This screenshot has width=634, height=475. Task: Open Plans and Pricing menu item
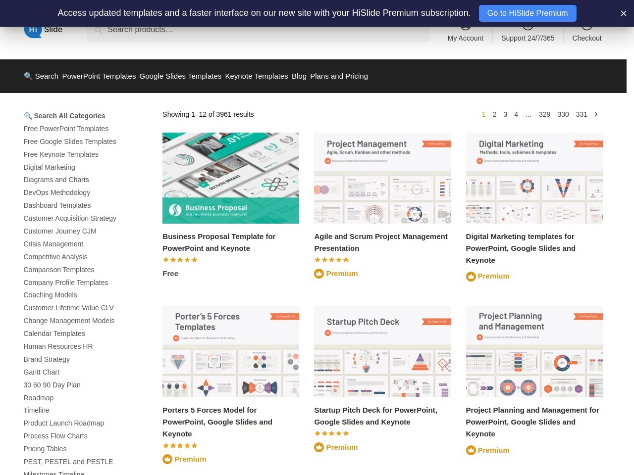[x=339, y=76]
